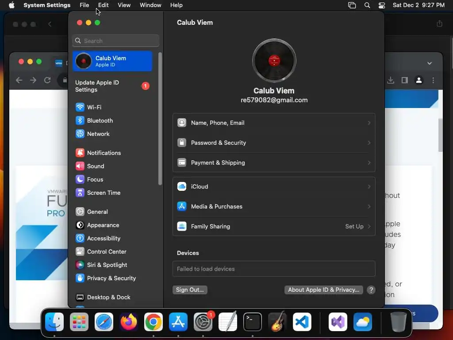Reload the page in Chrome
The height and width of the screenshot is (340, 453).
47,81
